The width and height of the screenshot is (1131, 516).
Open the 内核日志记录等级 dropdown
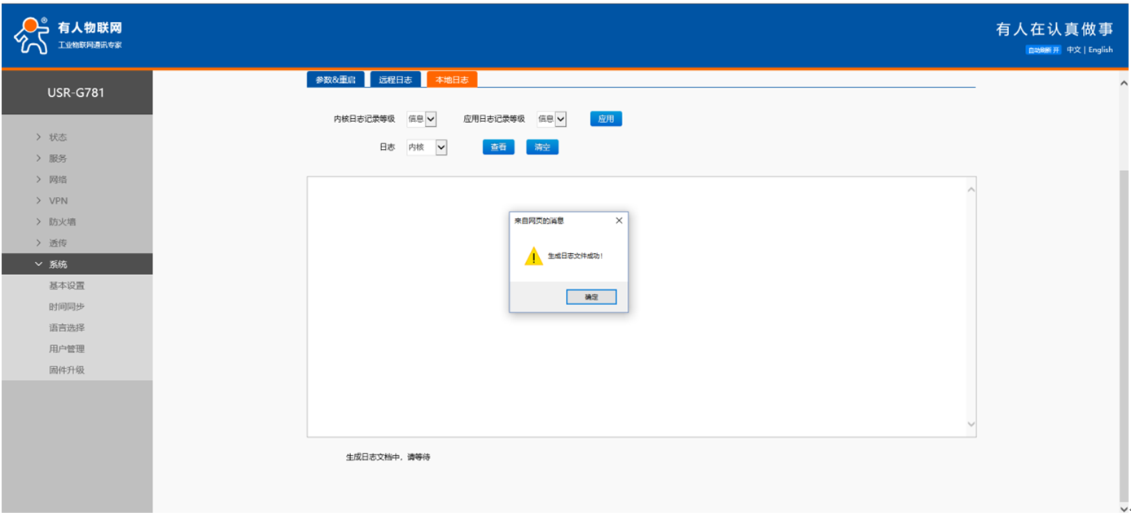pyautogui.click(x=422, y=120)
